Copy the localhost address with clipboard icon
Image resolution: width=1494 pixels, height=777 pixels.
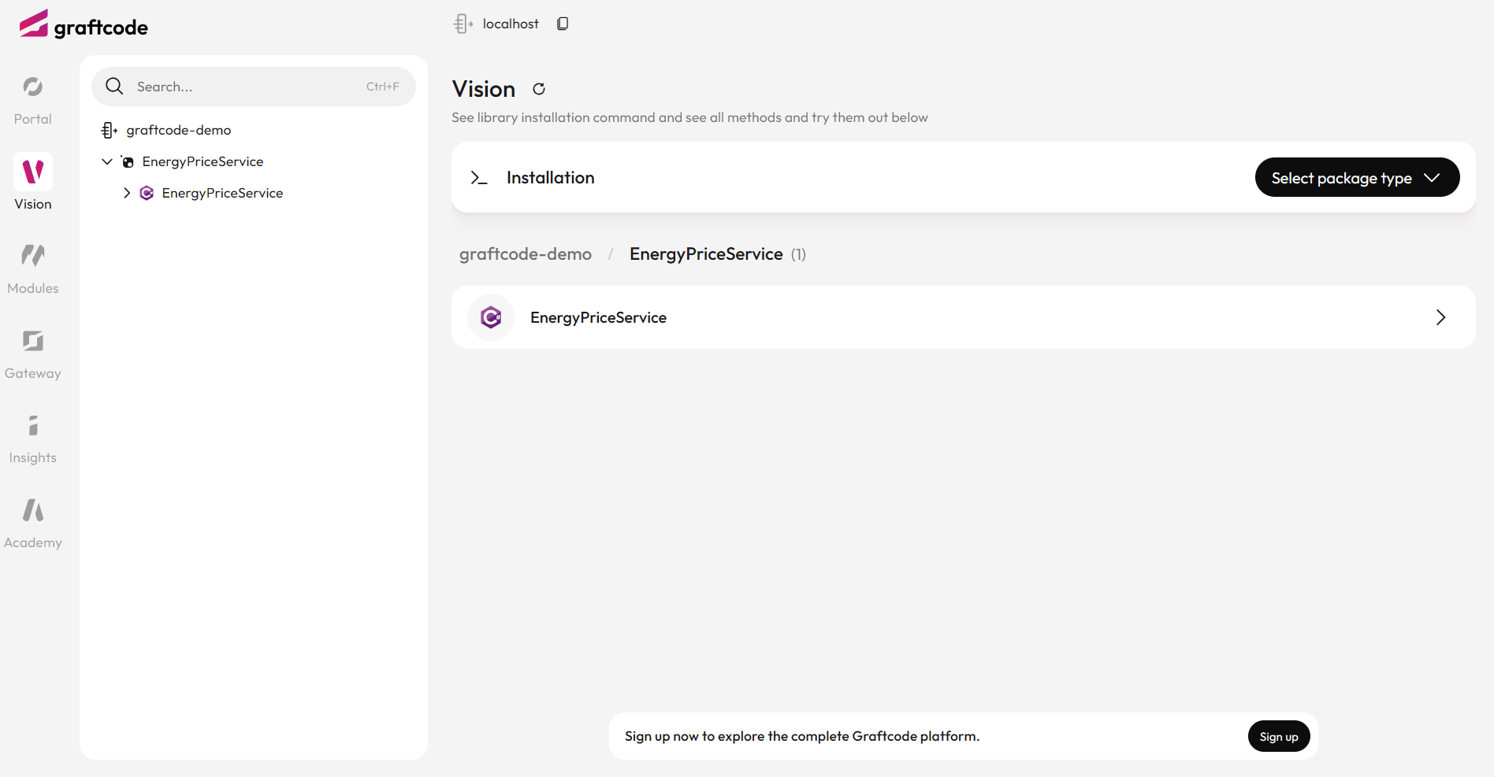pos(563,24)
